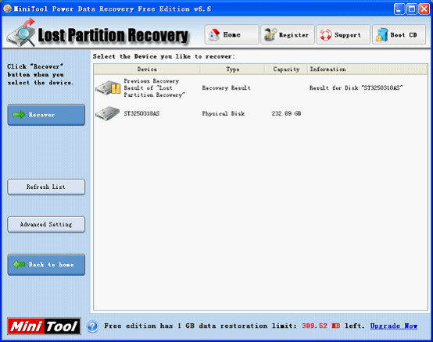
Task: Click the MiniTool logo
Action: click(x=44, y=326)
